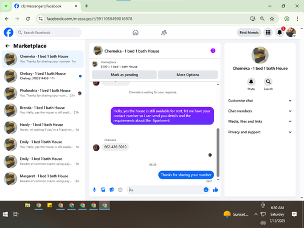Open the Facebook menu grid icon

[268, 32]
